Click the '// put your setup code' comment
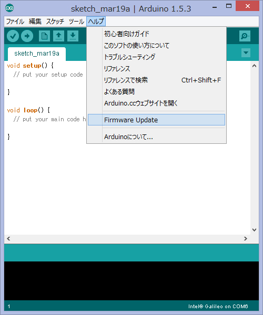The width and height of the screenshot is (263, 315). coord(48,75)
